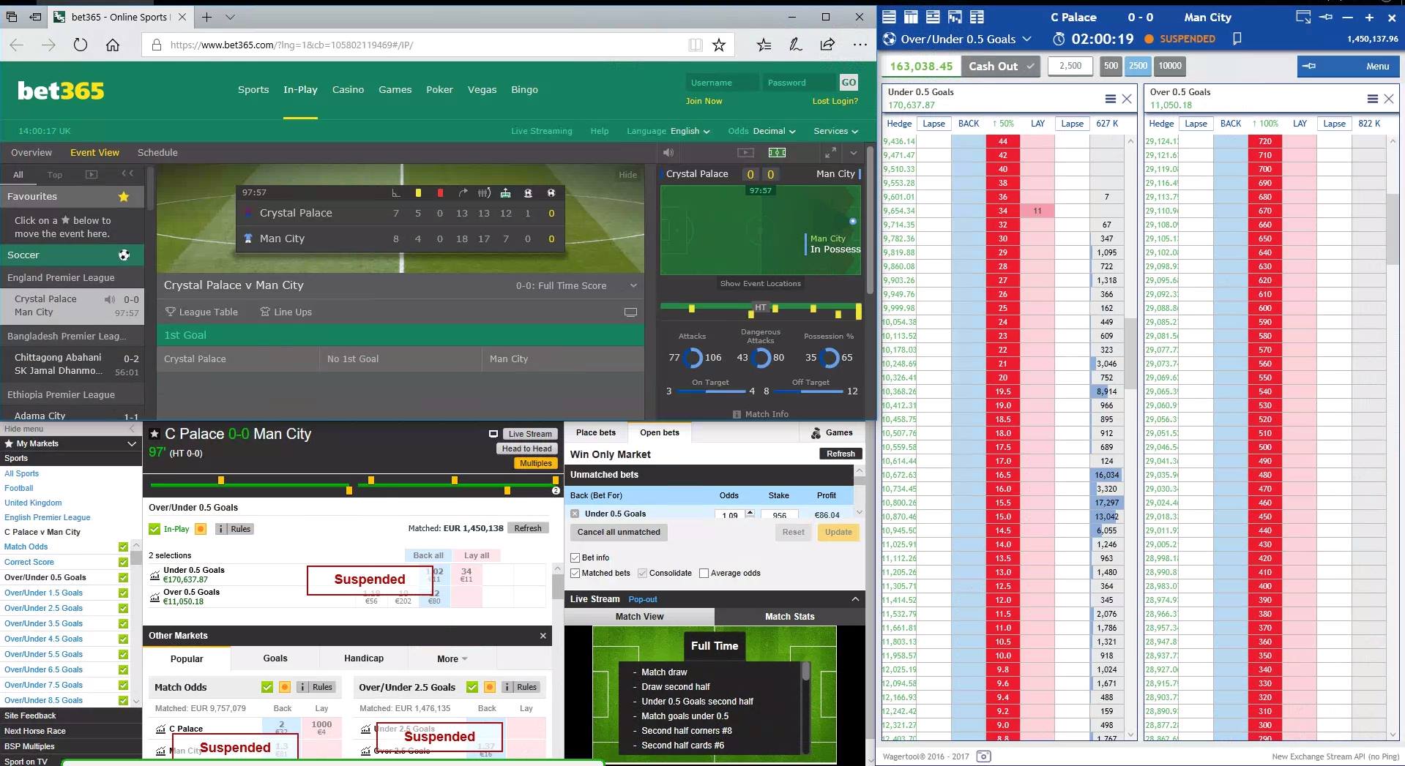Viewport: 1405px width, 766px height.
Task: Open the Odds Decimal dropdown
Action: coord(761,132)
